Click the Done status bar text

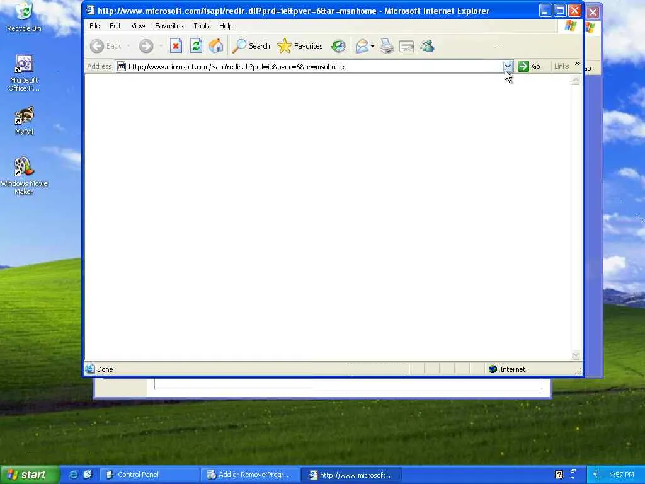105,369
